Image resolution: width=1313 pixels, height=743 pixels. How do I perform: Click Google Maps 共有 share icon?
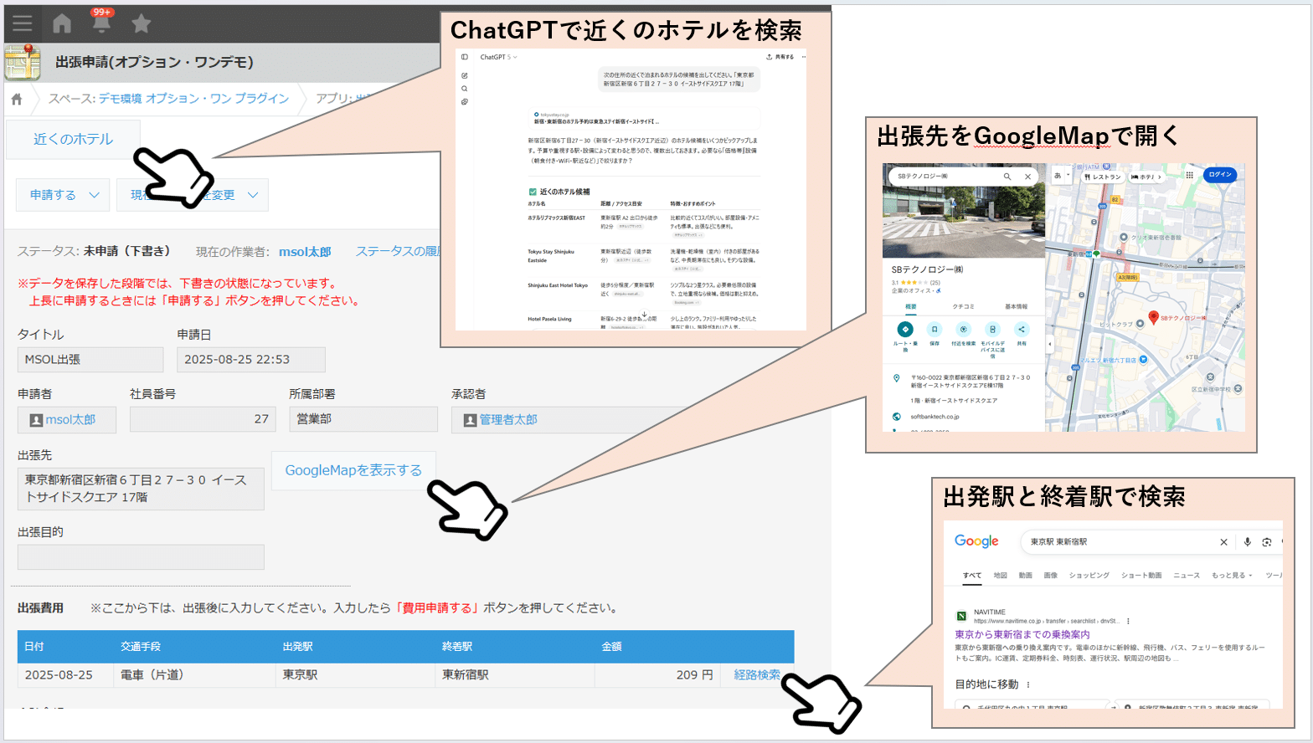tap(1022, 330)
